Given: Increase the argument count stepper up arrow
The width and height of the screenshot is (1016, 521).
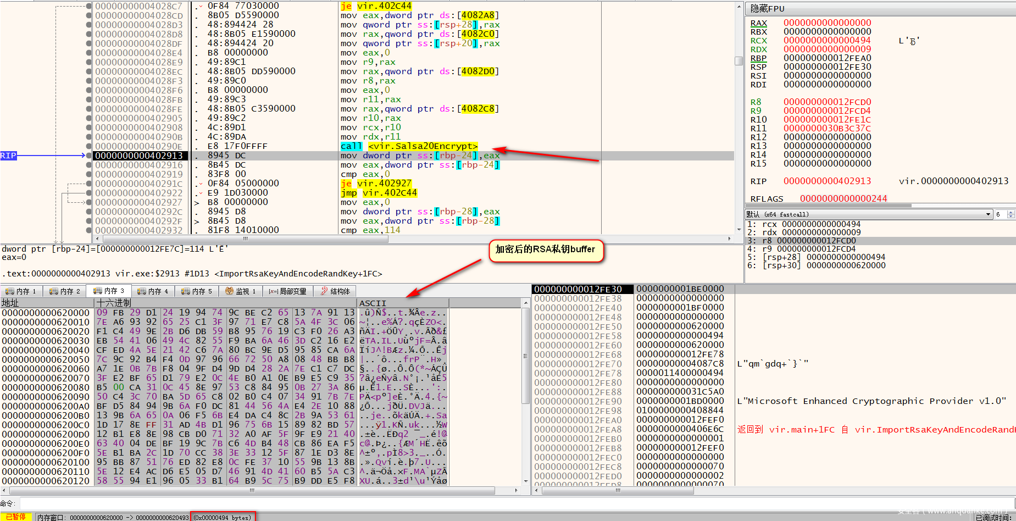Looking at the screenshot, I should pyautogui.click(x=1011, y=212).
